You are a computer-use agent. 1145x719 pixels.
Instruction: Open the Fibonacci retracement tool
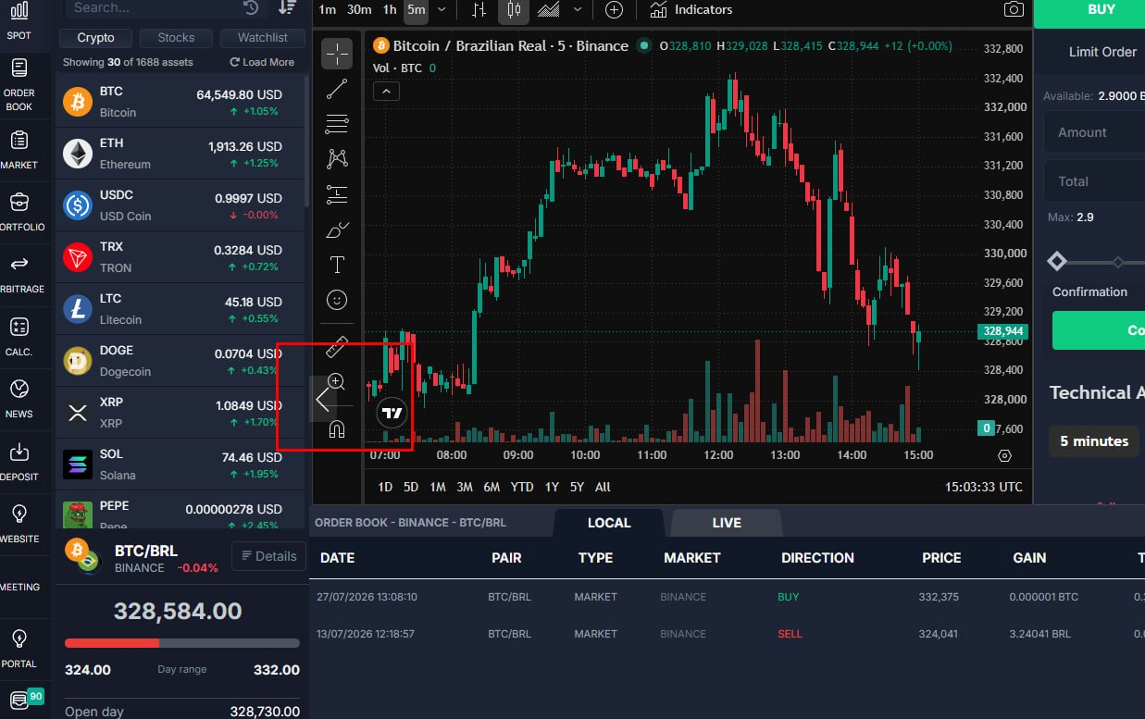[x=337, y=124]
